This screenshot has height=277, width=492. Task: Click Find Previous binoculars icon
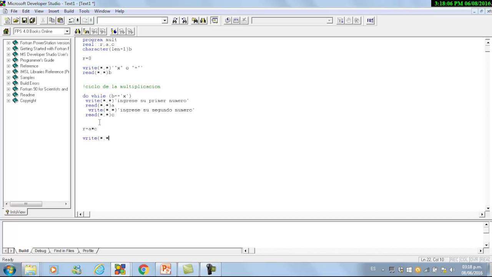click(x=184, y=20)
